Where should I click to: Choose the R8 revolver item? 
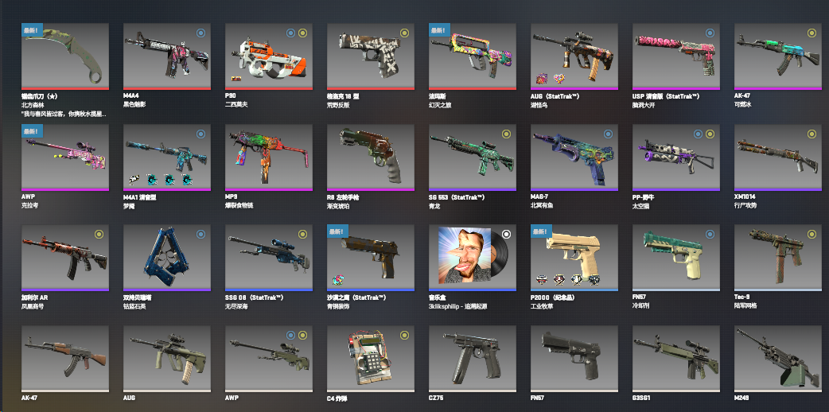[371, 157]
